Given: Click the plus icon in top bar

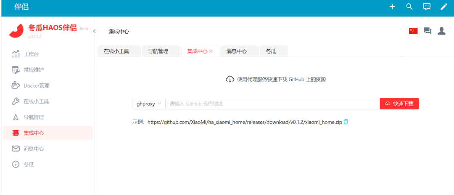Looking at the screenshot, I should pyautogui.click(x=392, y=7).
